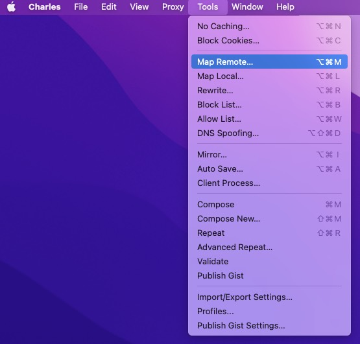Select DNS Spoofing… menu item
360x344 pixels.
269,133
